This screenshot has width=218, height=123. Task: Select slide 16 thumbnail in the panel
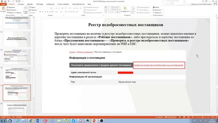click(17, 109)
